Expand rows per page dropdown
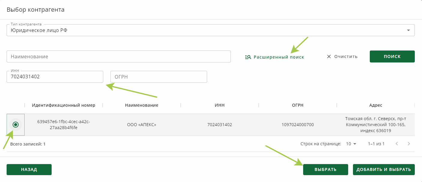This screenshot has width=422, height=182. coord(351,144)
